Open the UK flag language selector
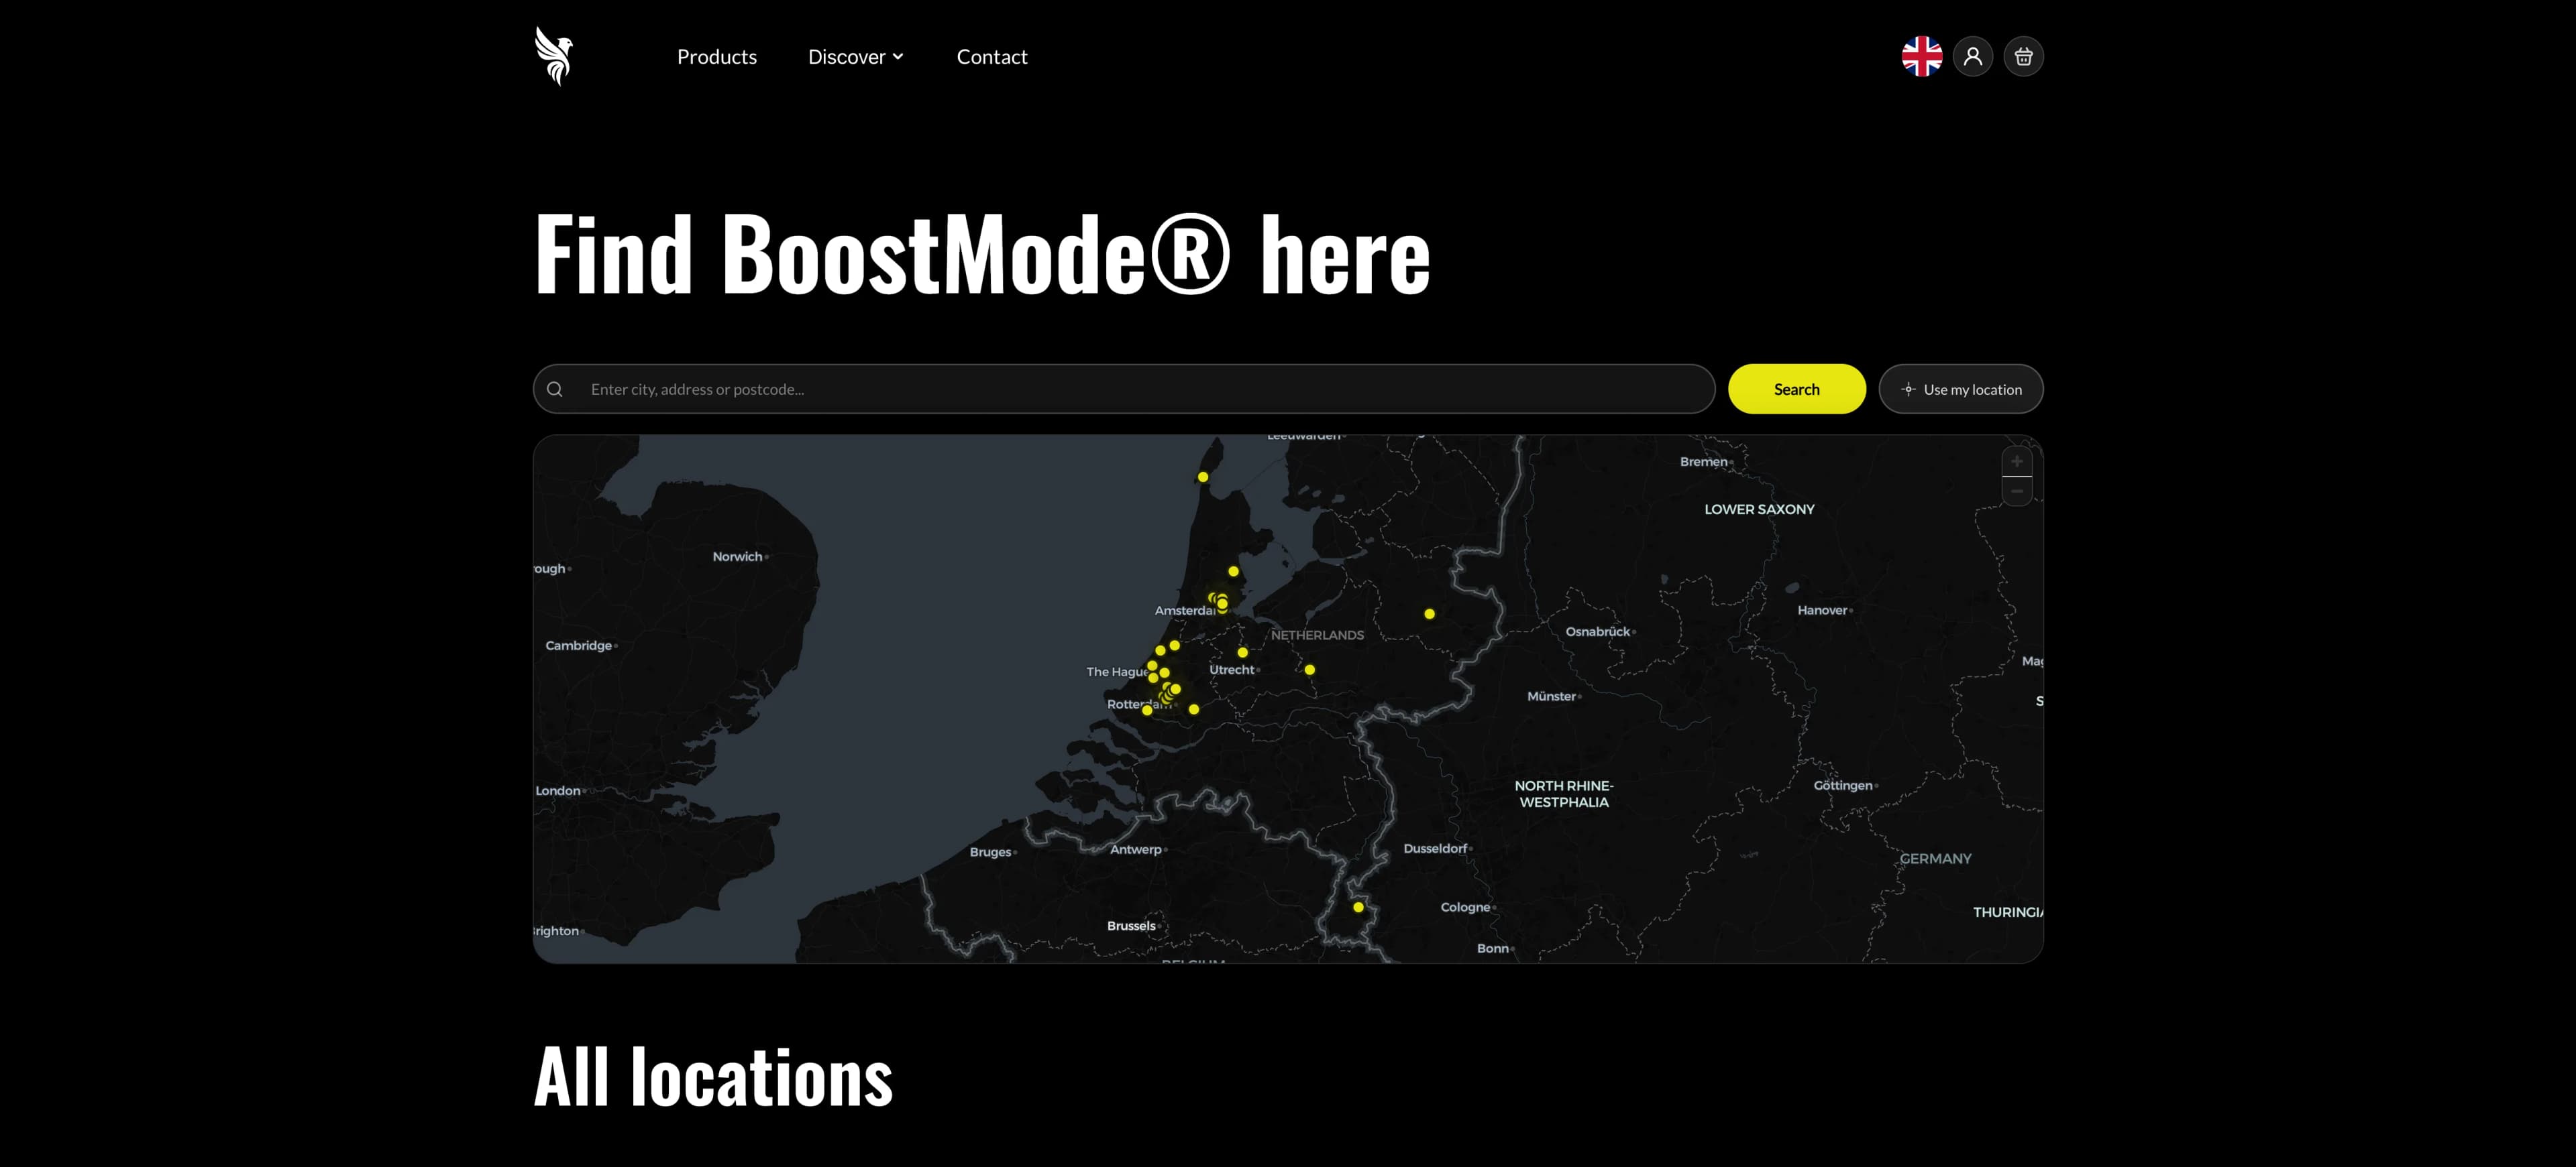The width and height of the screenshot is (2576, 1167). (x=1921, y=56)
